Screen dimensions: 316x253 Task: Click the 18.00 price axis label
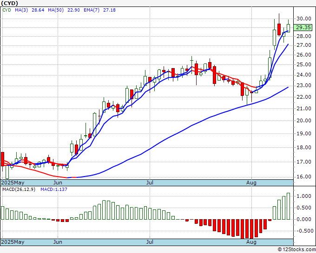point(304,147)
